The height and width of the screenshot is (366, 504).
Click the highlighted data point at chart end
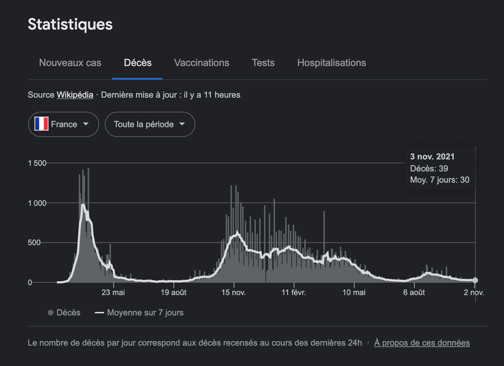click(475, 280)
